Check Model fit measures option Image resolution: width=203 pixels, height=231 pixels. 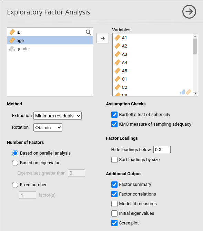click(x=114, y=204)
